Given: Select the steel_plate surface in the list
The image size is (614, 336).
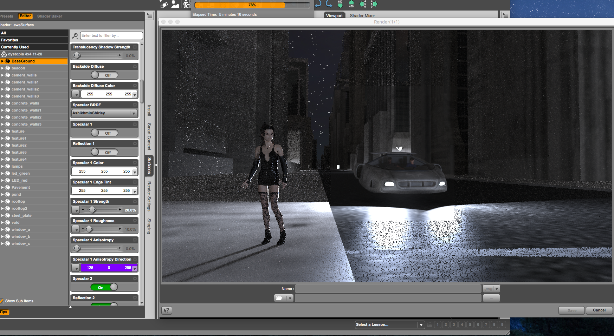Looking at the screenshot, I should tap(21, 215).
